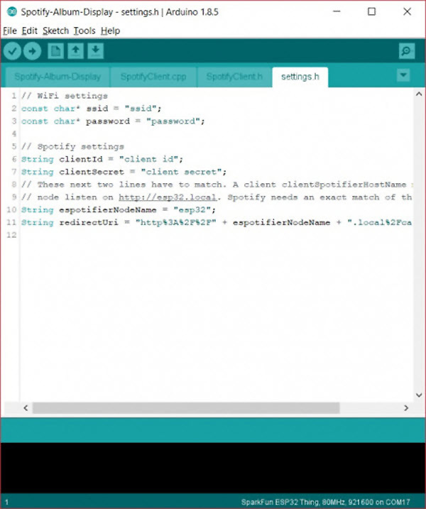Click the "client secret" string value
This screenshot has height=509, width=426.
pyautogui.click(x=181, y=172)
